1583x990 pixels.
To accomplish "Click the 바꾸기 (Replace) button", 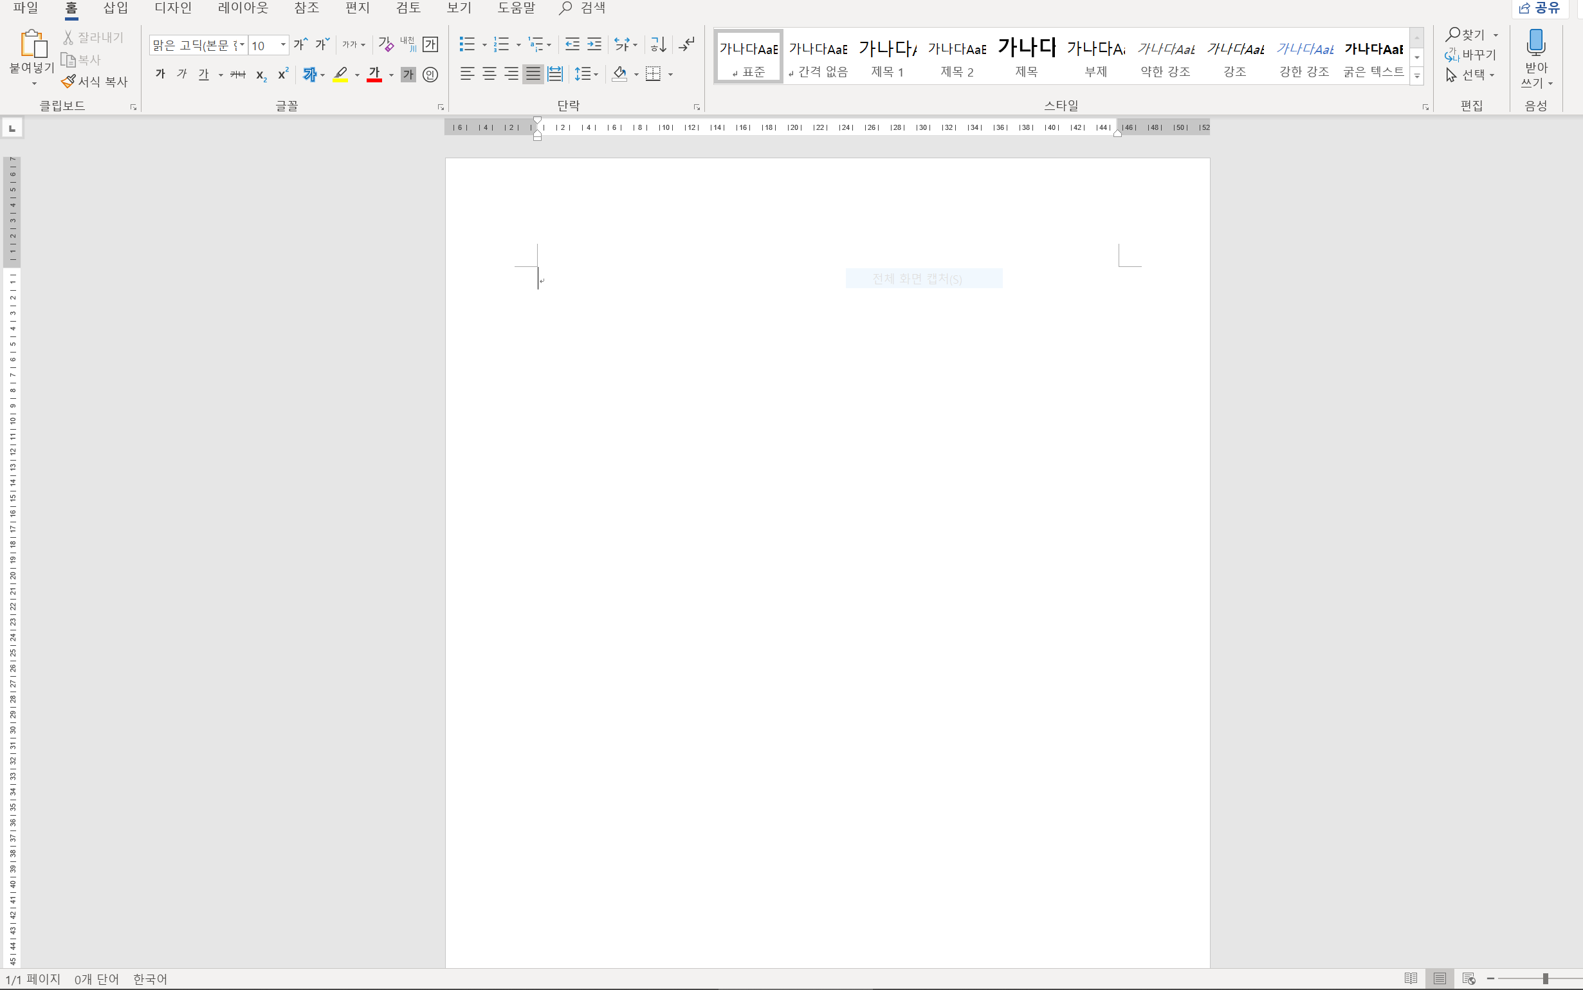I will pyautogui.click(x=1471, y=55).
